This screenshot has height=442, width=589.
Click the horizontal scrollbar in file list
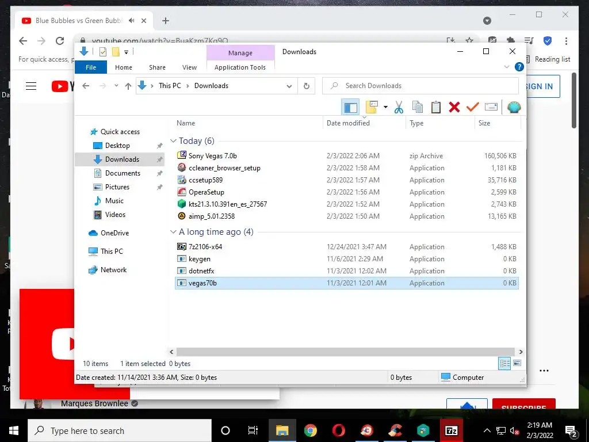[346, 352]
